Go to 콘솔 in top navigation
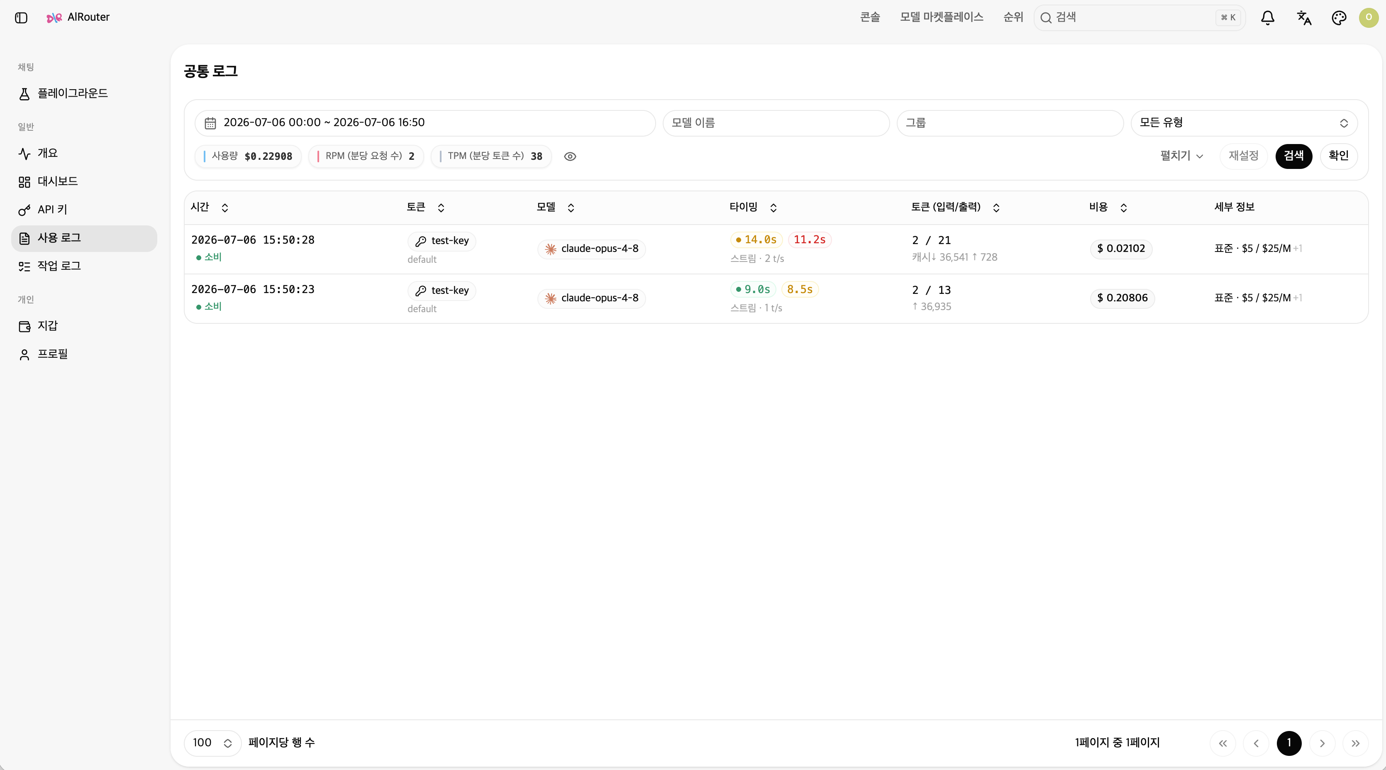Image resolution: width=1386 pixels, height=770 pixels. 870,17
